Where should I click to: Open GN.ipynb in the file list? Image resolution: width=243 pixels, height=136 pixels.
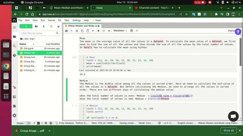(39, 48)
